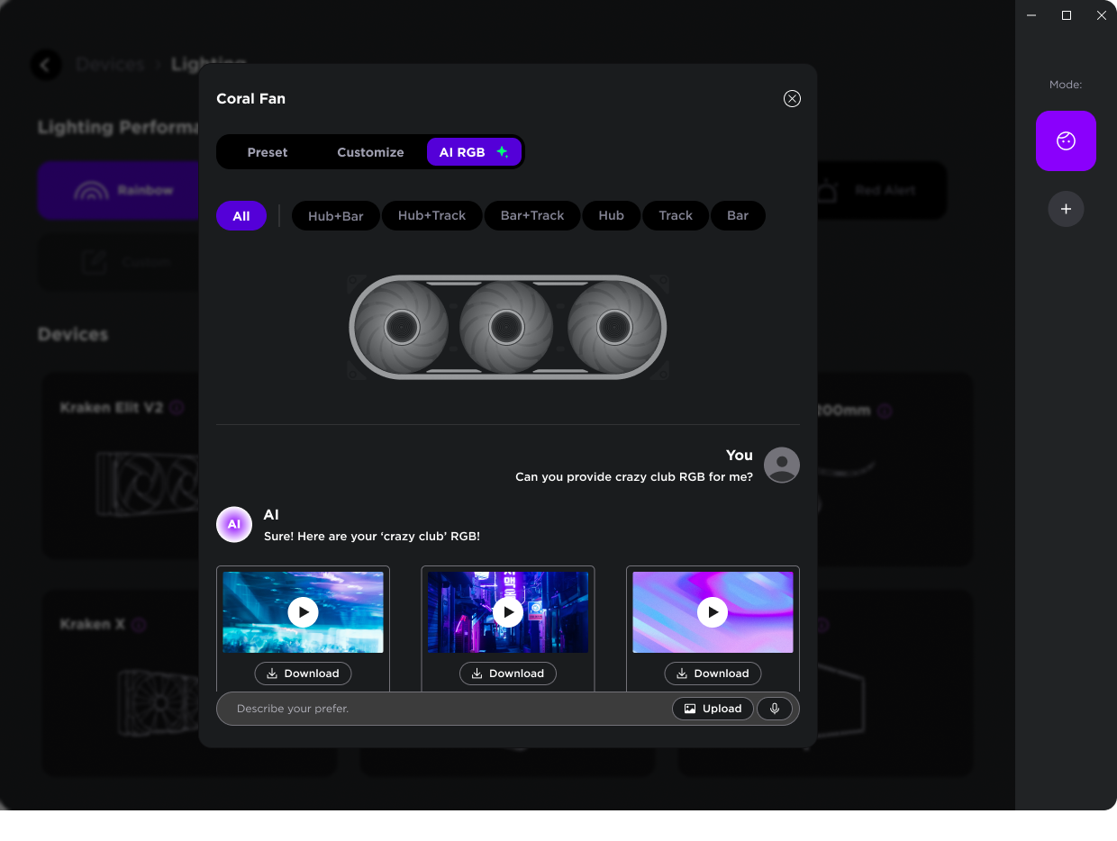This screenshot has height=841, width=1117.
Task: Open Kraken Elit V2 card in background
Action: (121, 468)
